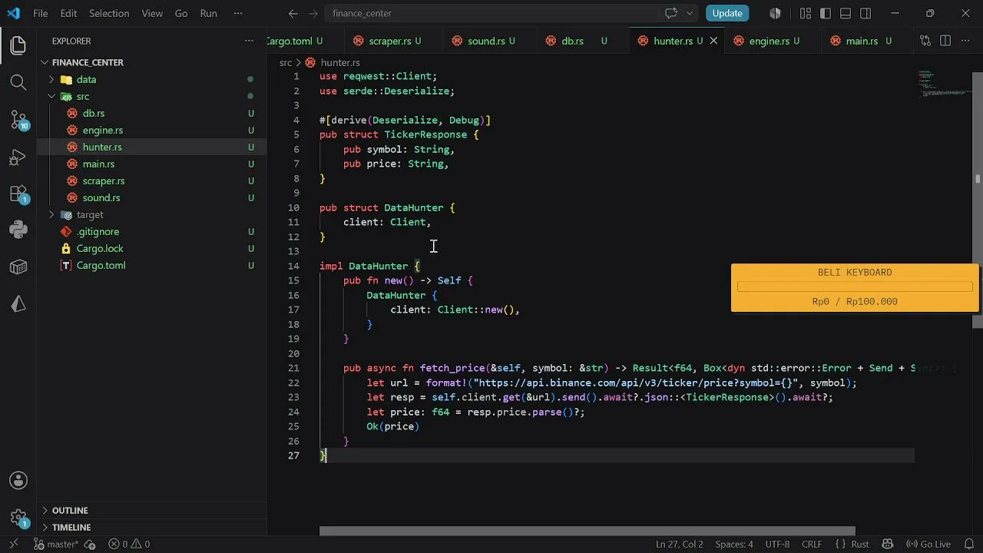Open the Accounts menu in activity bar
Screen dimensions: 983x553
tap(18, 481)
